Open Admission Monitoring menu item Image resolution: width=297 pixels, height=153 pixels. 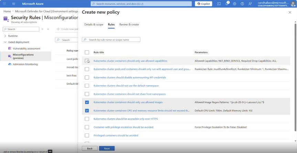pyautogui.click(x=25, y=64)
